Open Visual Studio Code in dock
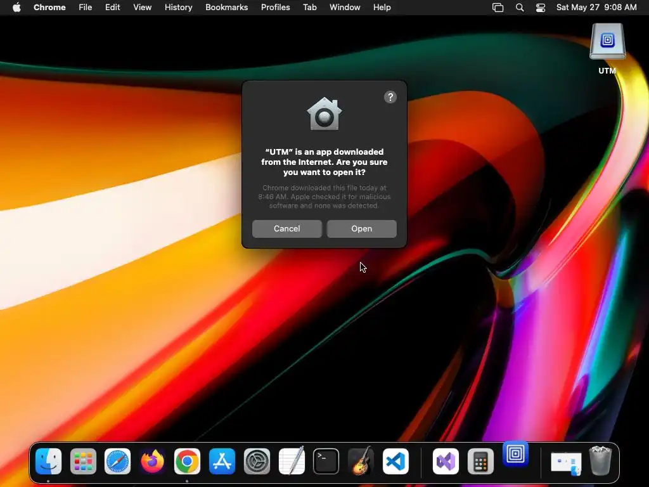This screenshot has width=649, height=487. [x=395, y=461]
